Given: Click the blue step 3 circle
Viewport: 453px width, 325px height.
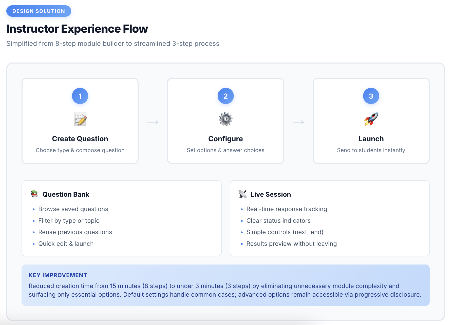Looking at the screenshot, I should click(x=371, y=96).
